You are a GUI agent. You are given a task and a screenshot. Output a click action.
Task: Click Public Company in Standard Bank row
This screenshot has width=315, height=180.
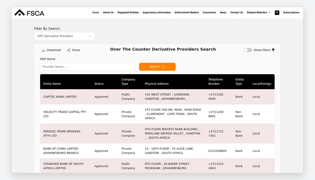pyautogui.click(x=128, y=166)
